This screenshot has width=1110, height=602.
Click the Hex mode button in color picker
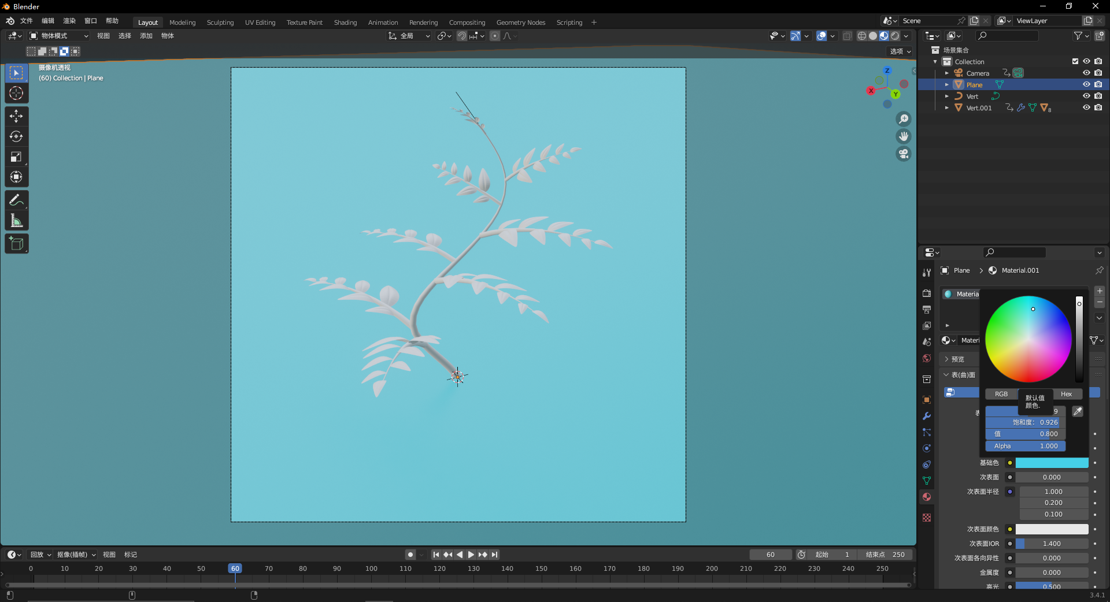coord(1067,394)
